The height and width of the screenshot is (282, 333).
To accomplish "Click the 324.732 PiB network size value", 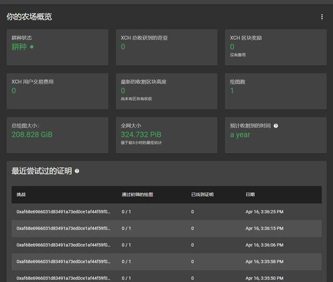I will (141, 135).
